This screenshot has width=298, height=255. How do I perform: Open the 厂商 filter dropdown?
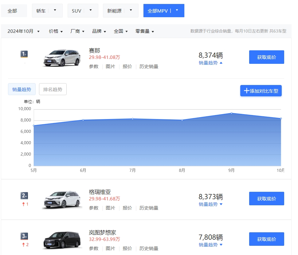77,31
